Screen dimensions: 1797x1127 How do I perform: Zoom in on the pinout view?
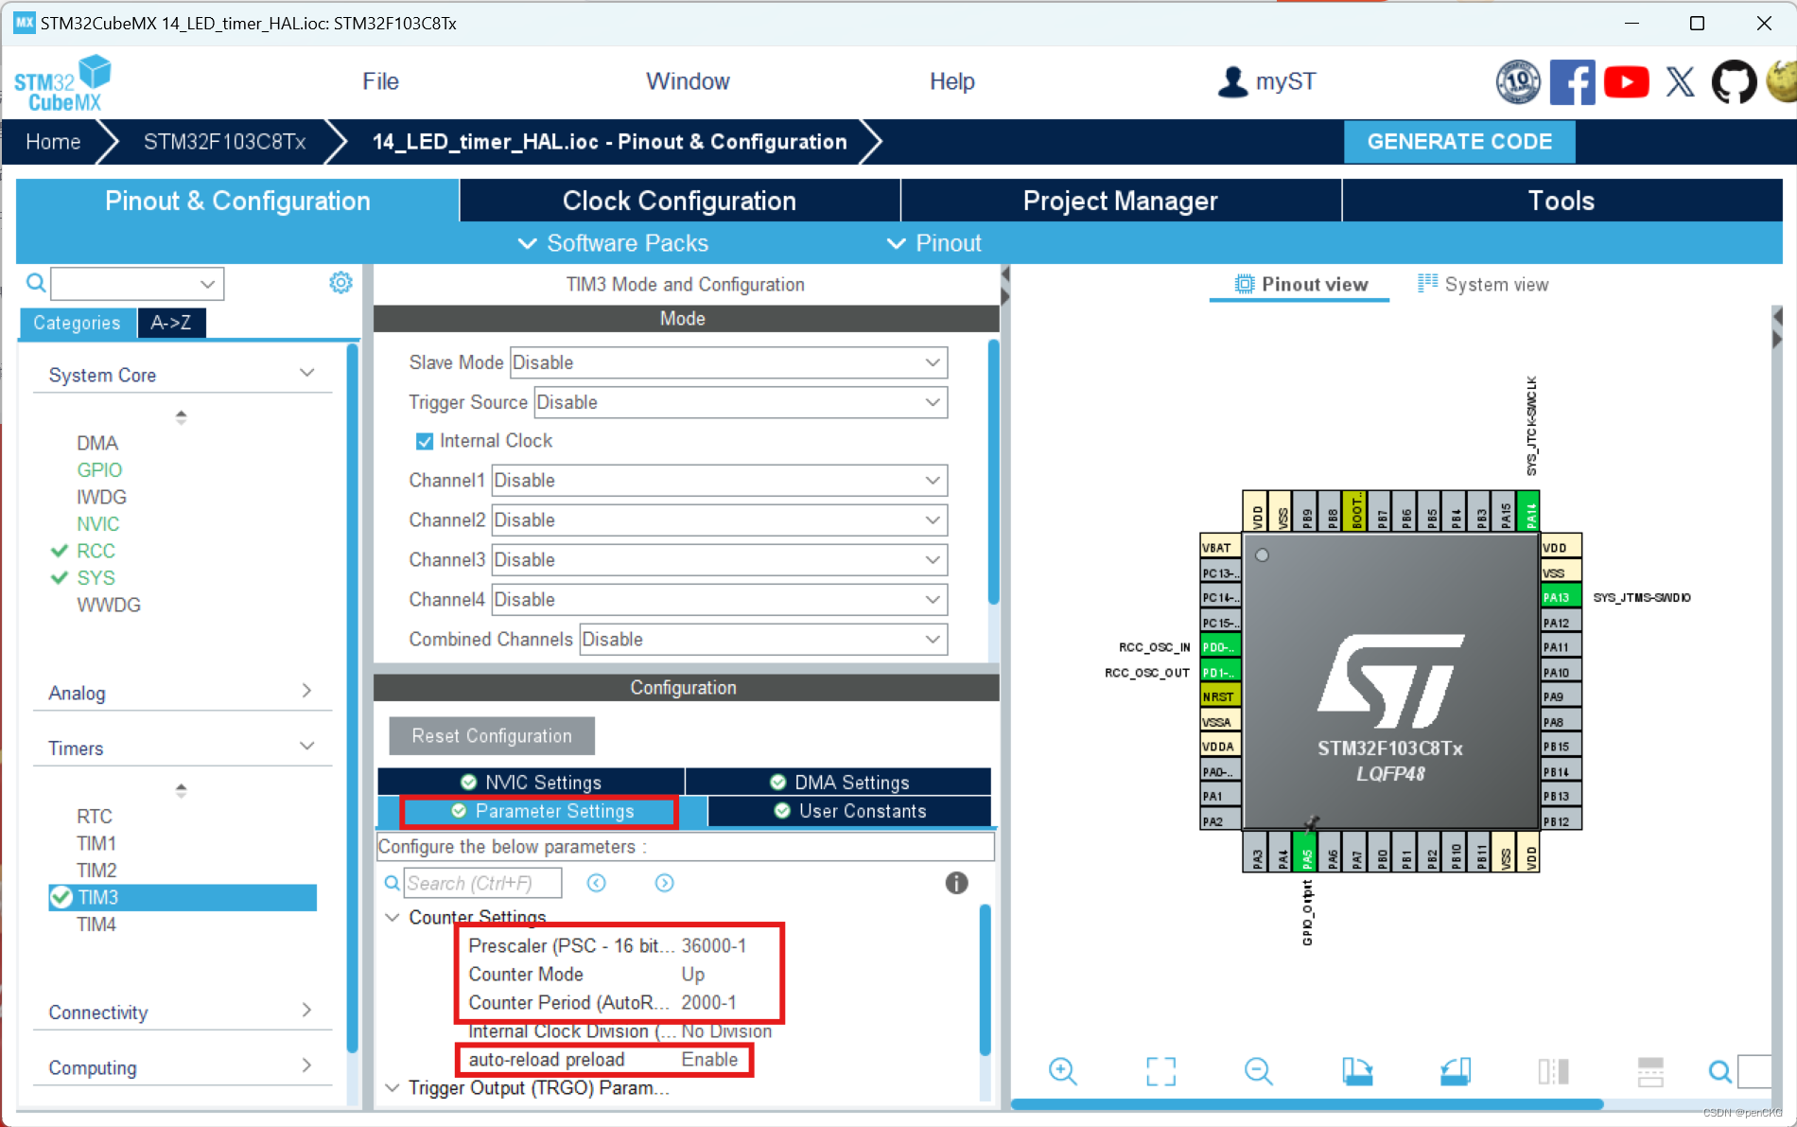click(1063, 1071)
